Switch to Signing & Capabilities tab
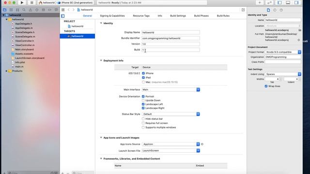Viewport: 310px width, 174px height. [x=112, y=16]
